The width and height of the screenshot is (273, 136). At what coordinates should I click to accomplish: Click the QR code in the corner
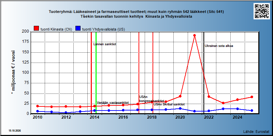point(261,11)
